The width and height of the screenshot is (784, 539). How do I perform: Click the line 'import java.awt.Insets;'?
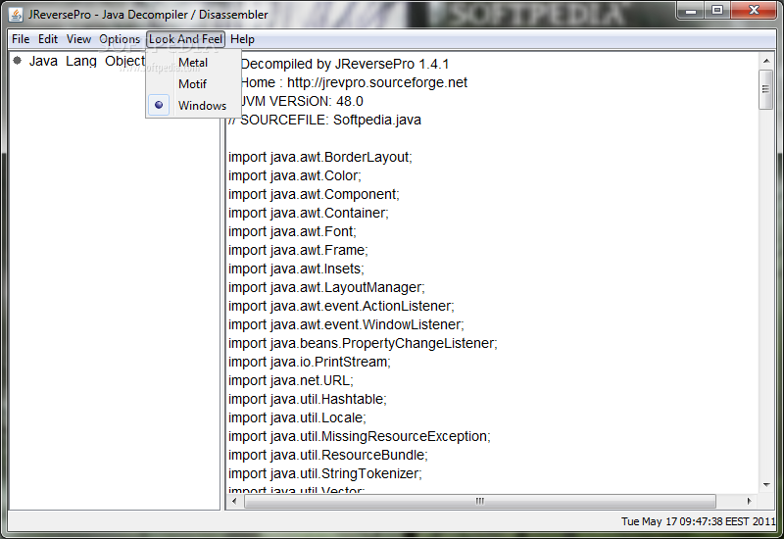click(296, 269)
